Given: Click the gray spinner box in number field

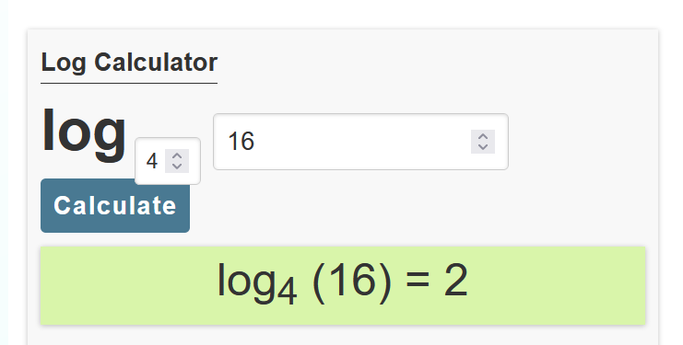Looking at the screenshot, I should tap(483, 142).
